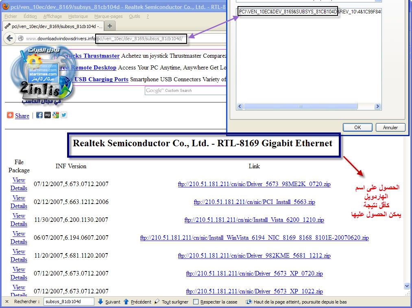Click the orange plus Share icon
412x308 pixels.
pyautogui.click(x=10, y=115)
